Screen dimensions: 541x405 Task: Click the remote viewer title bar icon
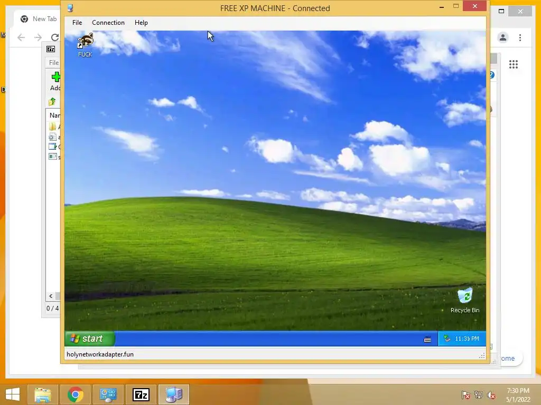[x=70, y=8]
